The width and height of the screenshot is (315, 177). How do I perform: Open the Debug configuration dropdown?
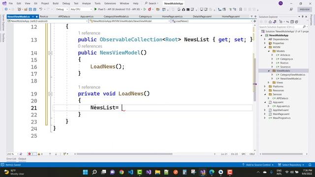click(x=62, y=9)
